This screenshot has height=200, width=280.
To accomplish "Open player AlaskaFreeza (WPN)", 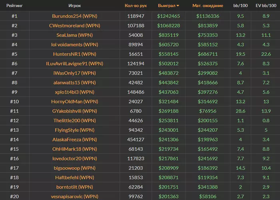I will pyautogui.click(x=75, y=139).
